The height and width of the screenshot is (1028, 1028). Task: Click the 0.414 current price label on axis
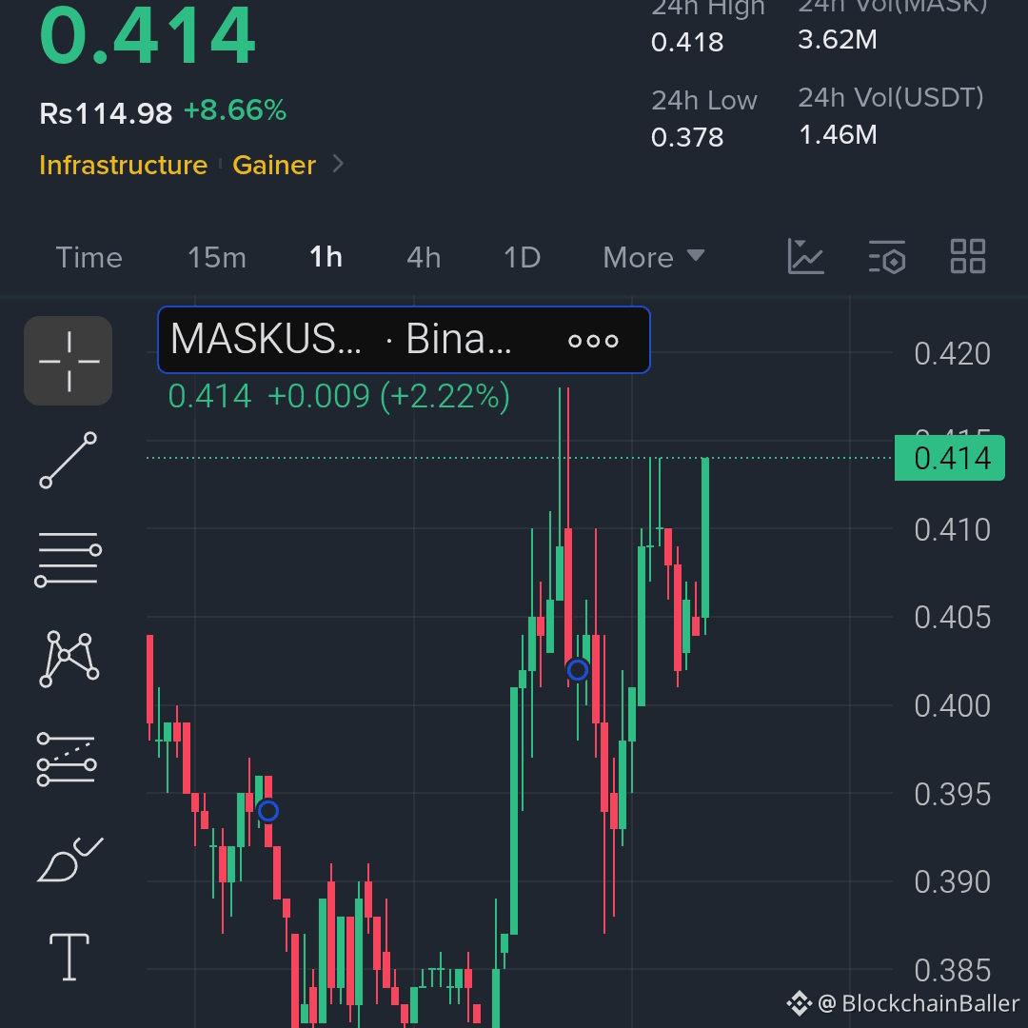(x=949, y=458)
